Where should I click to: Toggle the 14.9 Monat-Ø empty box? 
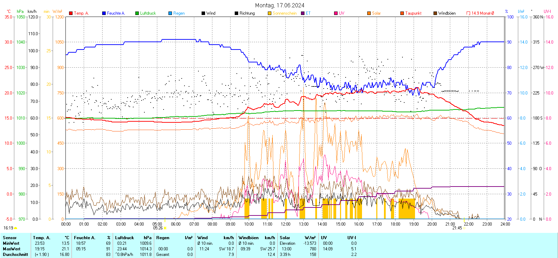click(468, 13)
